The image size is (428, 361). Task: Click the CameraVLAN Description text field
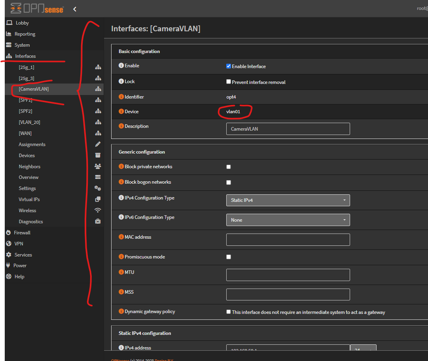click(x=288, y=129)
